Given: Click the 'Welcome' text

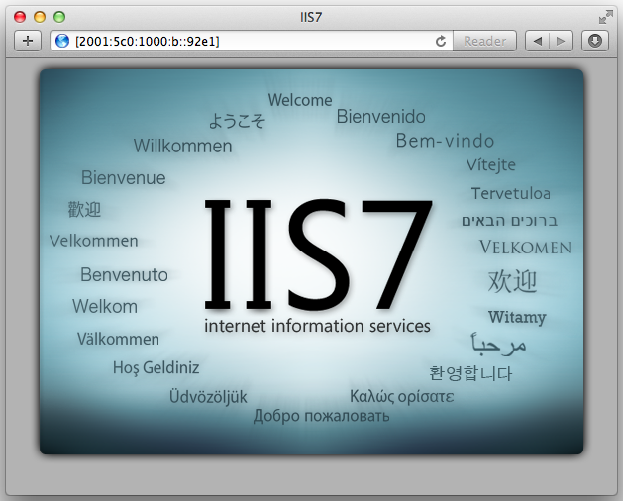Looking at the screenshot, I should (x=300, y=100).
